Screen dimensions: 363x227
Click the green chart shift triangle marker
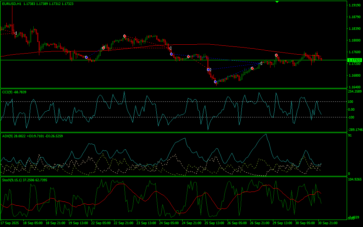(x=277, y=2)
